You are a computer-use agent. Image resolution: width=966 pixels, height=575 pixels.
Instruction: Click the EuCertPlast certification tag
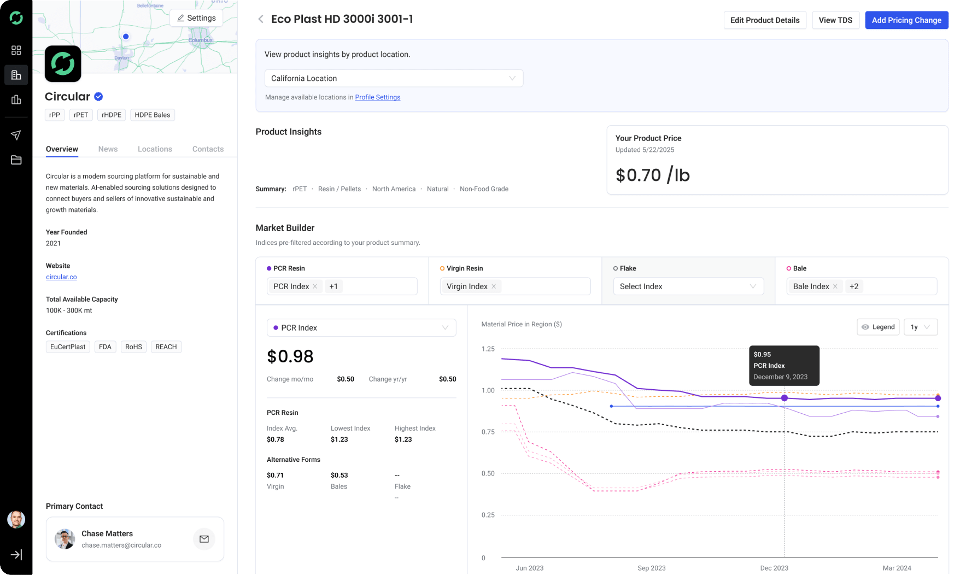pyautogui.click(x=68, y=347)
